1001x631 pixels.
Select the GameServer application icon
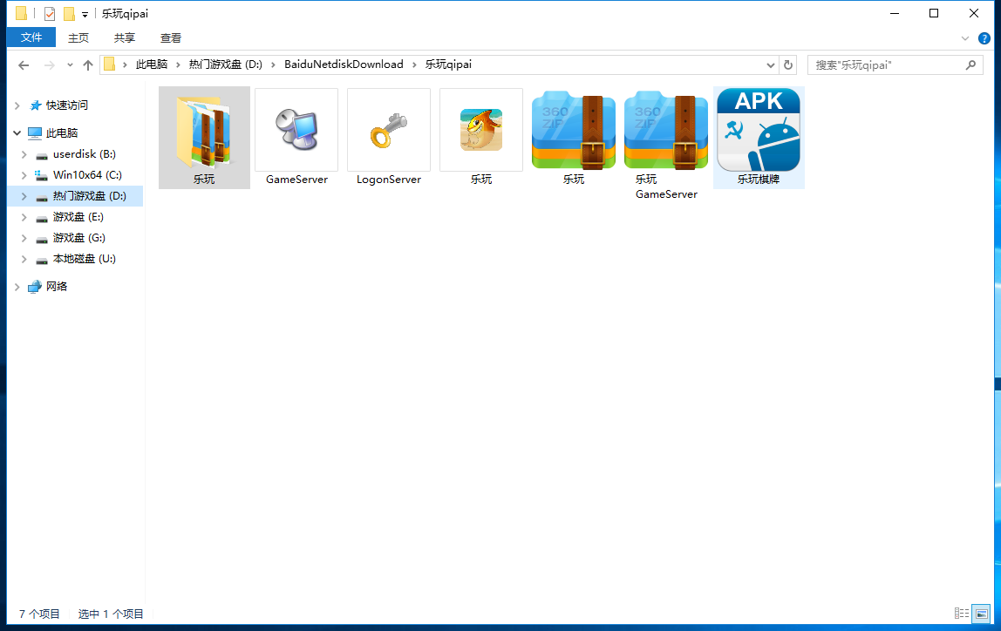296,131
